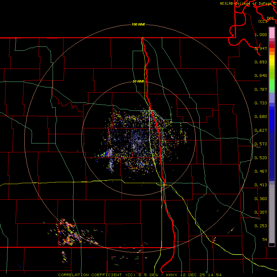Click the 12 DEC 25 date text

pyautogui.click(x=193, y=275)
